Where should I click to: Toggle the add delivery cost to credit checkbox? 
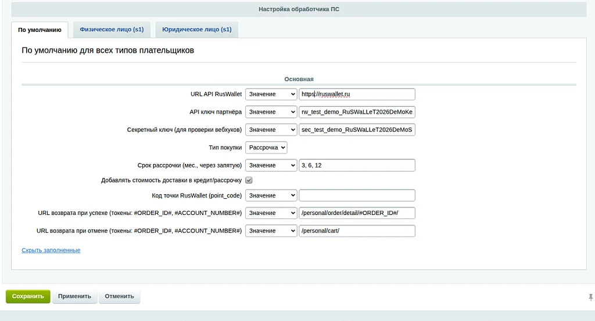pos(249,180)
